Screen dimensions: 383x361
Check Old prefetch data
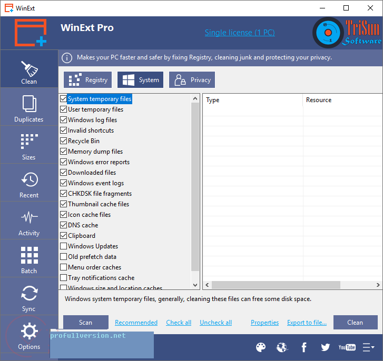pyautogui.click(x=64, y=256)
